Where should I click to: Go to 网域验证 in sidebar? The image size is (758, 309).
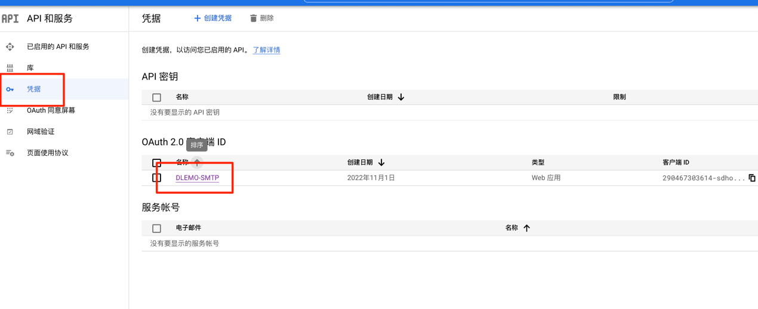click(41, 132)
